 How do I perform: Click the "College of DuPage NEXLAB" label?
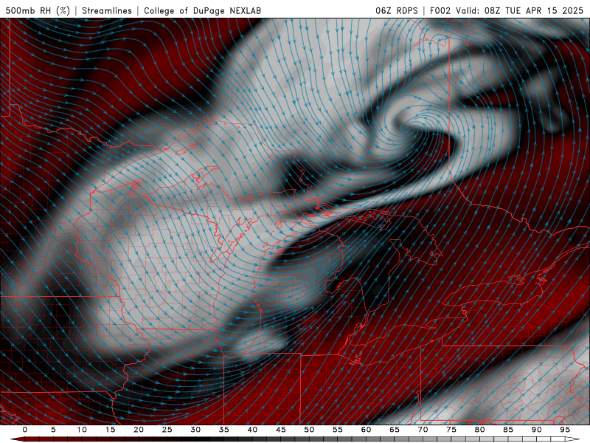coord(202,10)
